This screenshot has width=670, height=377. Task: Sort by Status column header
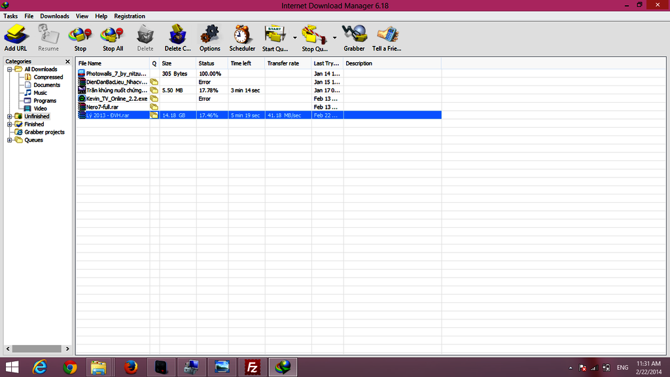212,63
